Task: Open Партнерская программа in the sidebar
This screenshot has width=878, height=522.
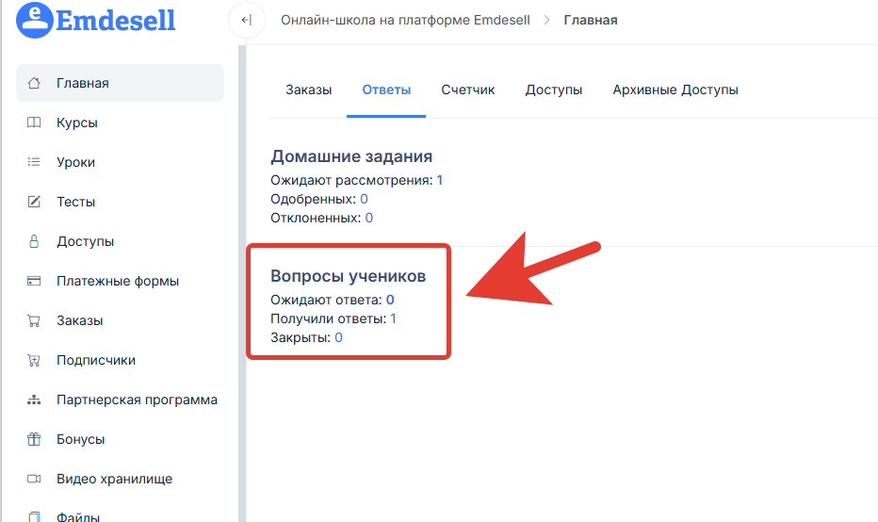Action: [137, 400]
